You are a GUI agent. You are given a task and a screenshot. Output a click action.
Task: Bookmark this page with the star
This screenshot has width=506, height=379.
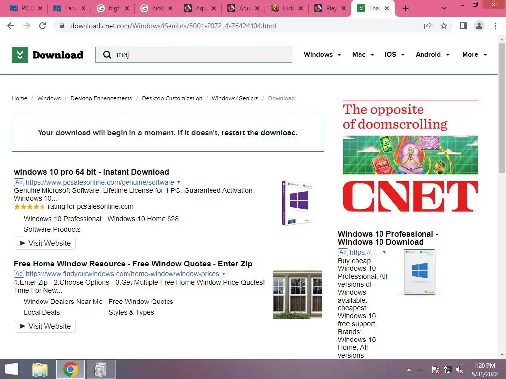444,26
